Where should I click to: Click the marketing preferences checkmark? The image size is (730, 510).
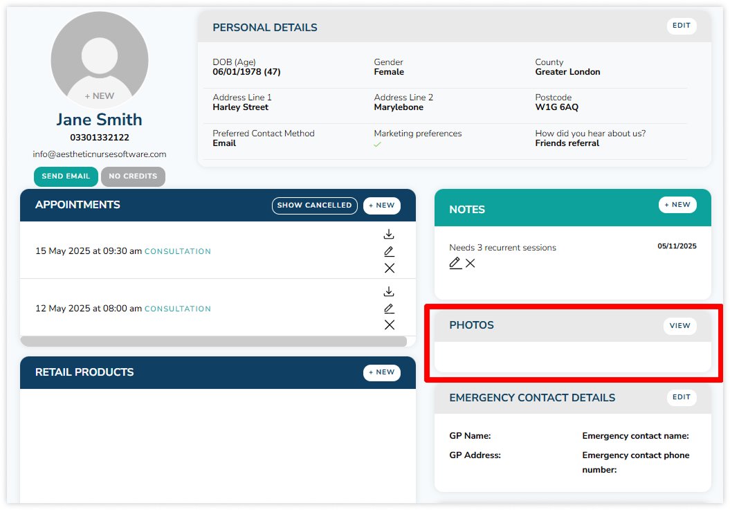tap(377, 145)
